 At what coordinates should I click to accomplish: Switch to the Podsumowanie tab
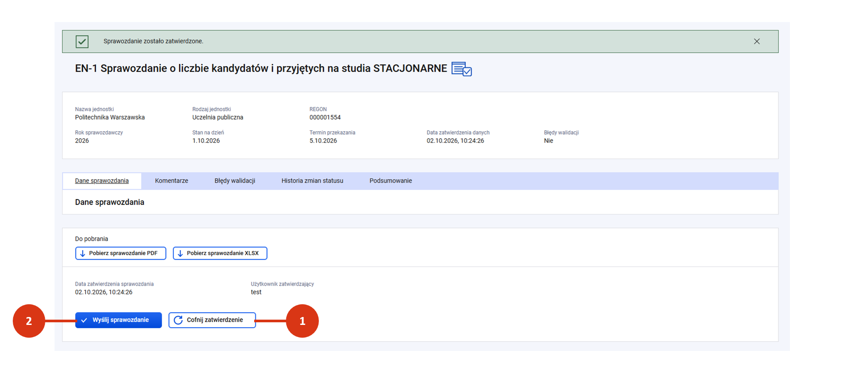[391, 181]
